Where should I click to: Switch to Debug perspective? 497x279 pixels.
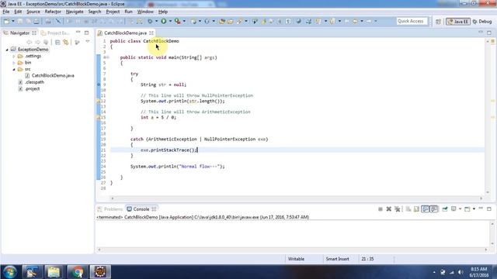tap(482, 22)
